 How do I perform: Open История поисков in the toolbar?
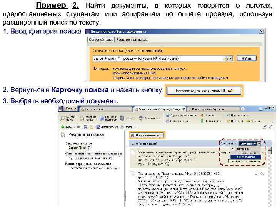click(238, 115)
